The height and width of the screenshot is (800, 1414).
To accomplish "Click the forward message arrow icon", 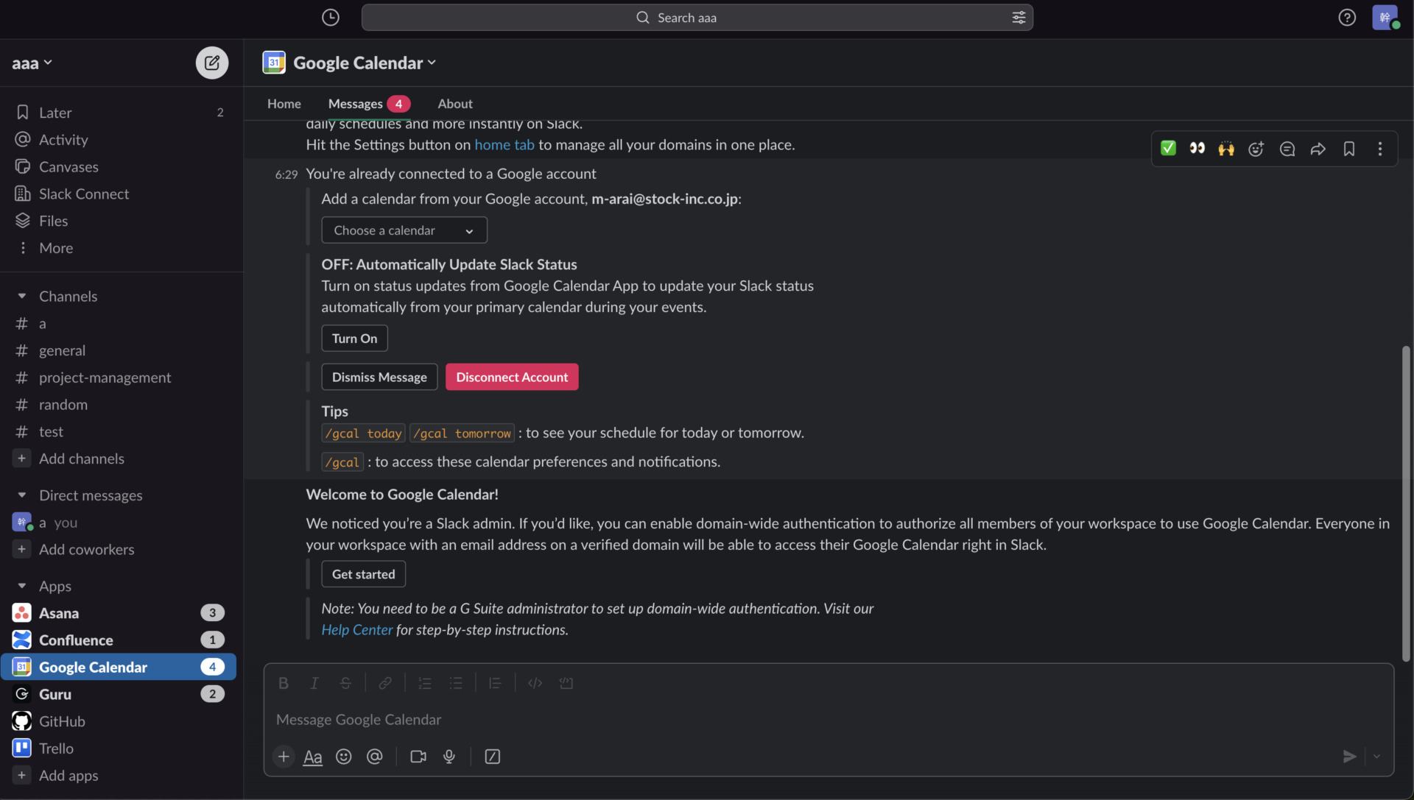I will 1318,149.
